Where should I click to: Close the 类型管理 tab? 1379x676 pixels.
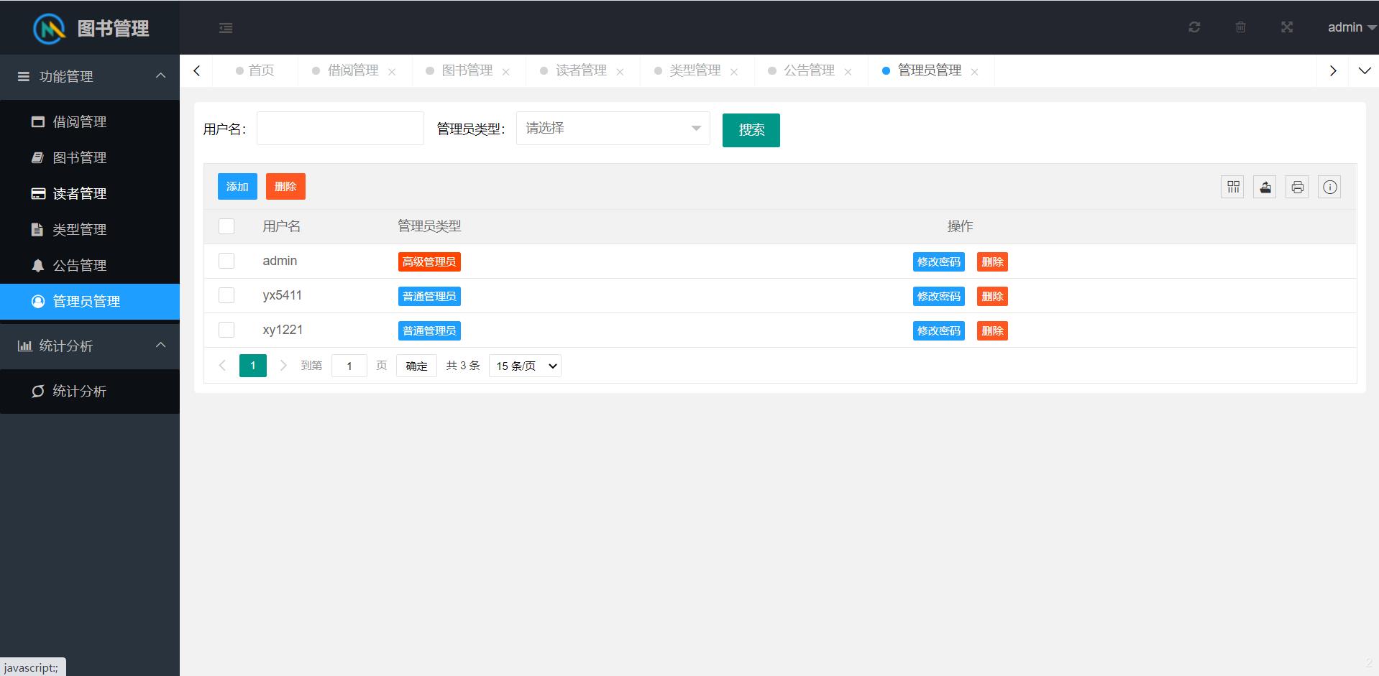click(734, 72)
